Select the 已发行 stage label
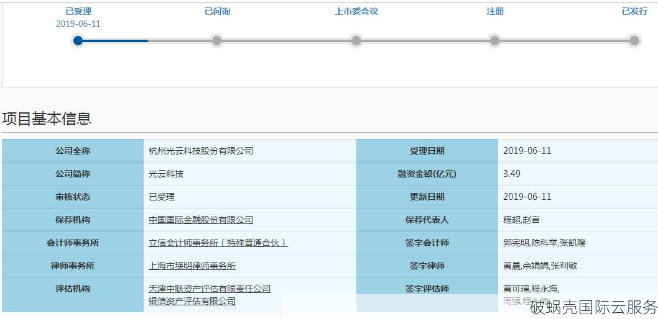Viewport: 658px width, 319px height. tap(634, 12)
